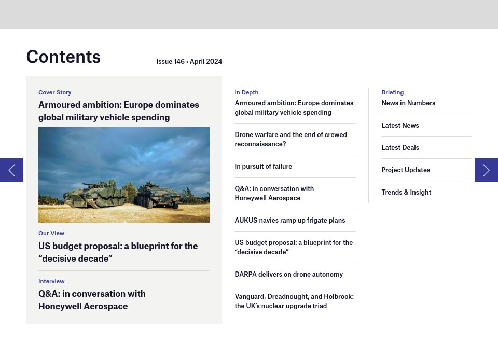
Task: Click the previous page left arrow
Action: (11, 170)
